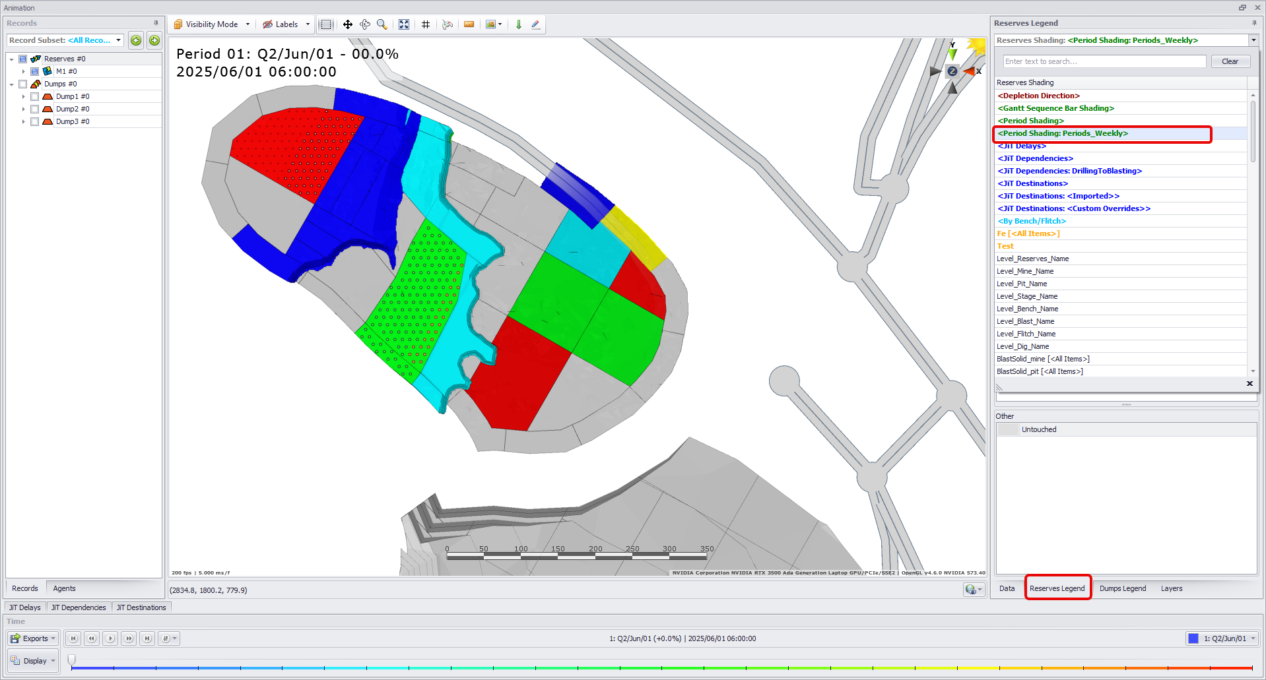Open the Visibility Mode dropdown

(x=212, y=24)
